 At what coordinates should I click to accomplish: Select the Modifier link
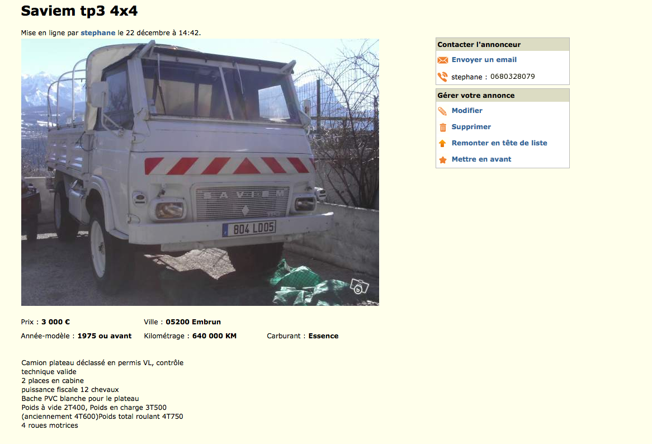467,111
